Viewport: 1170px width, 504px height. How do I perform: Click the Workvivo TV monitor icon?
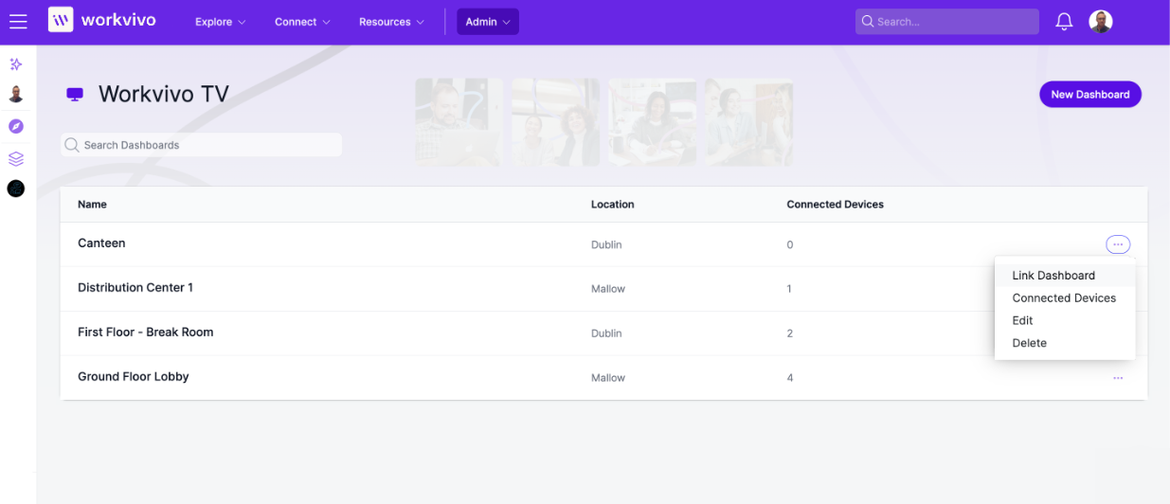(75, 94)
